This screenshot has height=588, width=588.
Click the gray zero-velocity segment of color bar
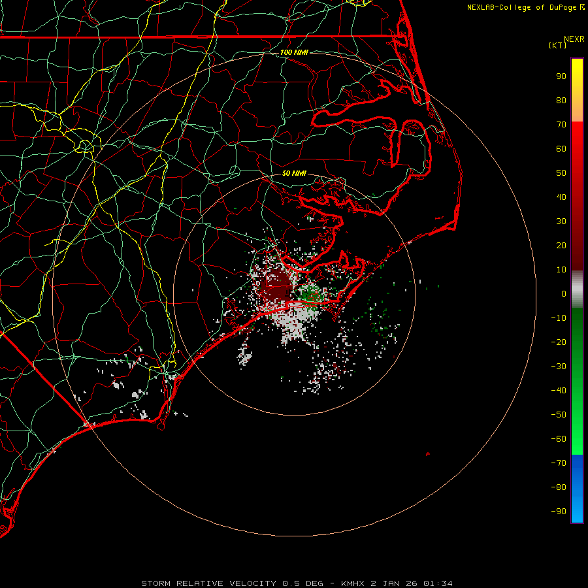tap(577, 289)
